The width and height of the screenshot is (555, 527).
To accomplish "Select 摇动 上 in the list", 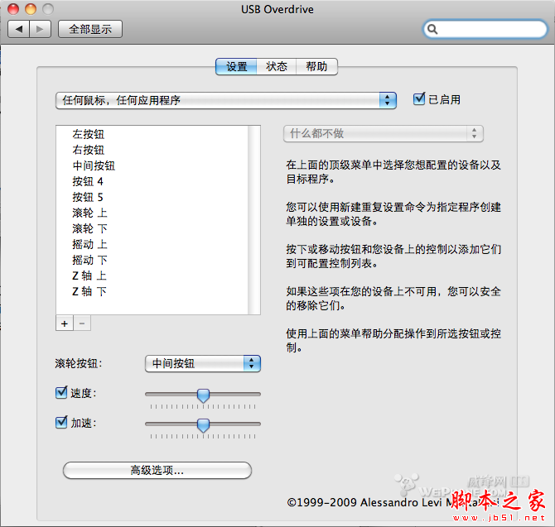I will pyautogui.click(x=152, y=244).
